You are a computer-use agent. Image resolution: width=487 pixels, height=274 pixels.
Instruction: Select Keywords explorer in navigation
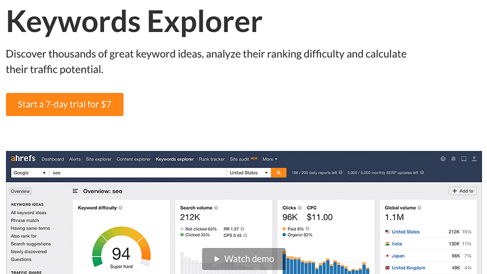tap(175, 159)
